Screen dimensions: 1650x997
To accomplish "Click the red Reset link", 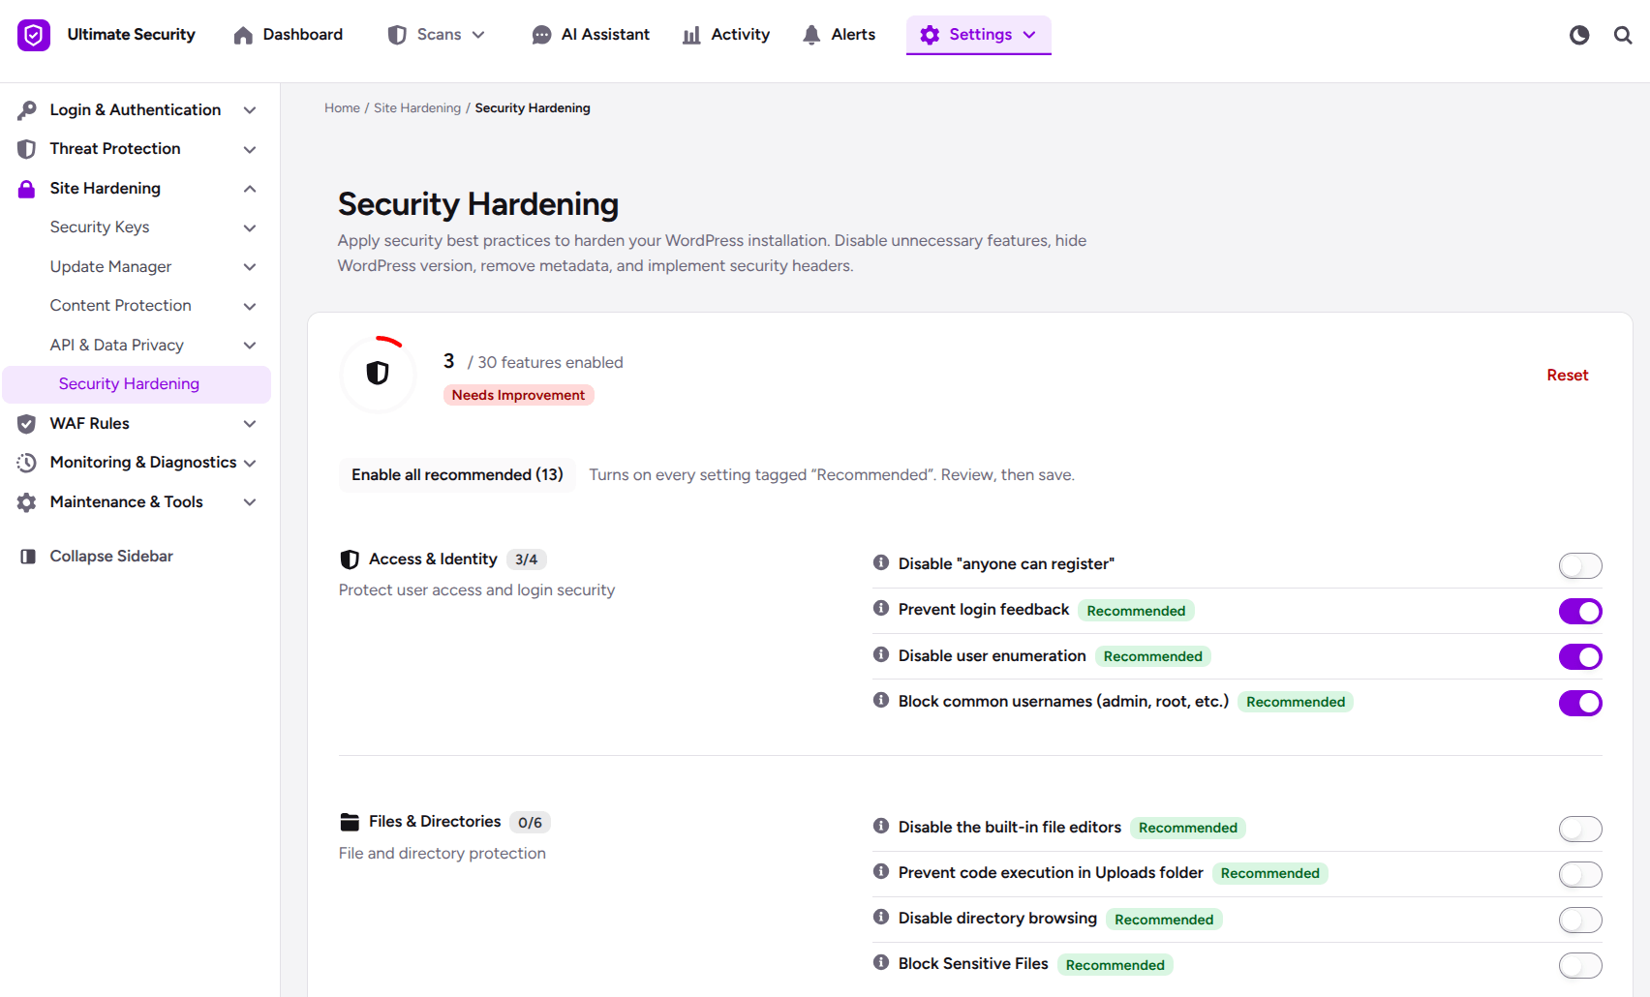I will click(x=1568, y=376).
